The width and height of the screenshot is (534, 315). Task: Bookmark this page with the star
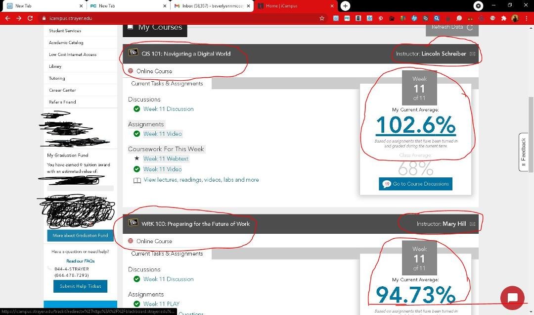click(x=322, y=18)
